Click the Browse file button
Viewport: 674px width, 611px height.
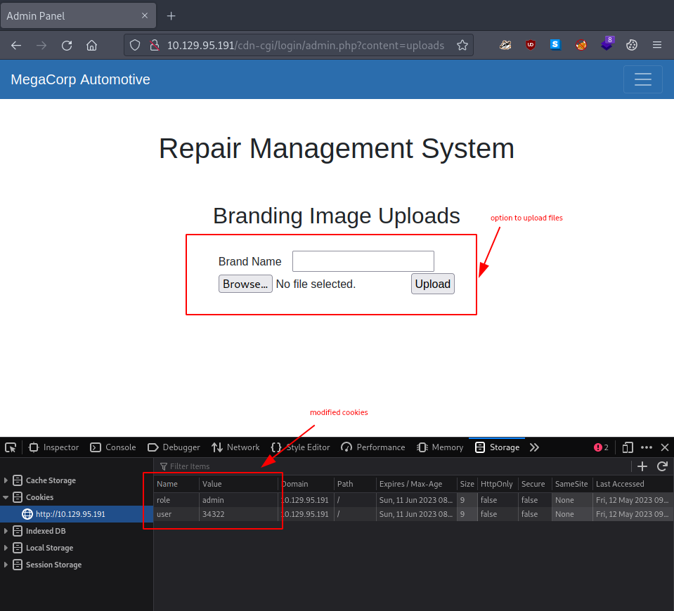tap(245, 284)
